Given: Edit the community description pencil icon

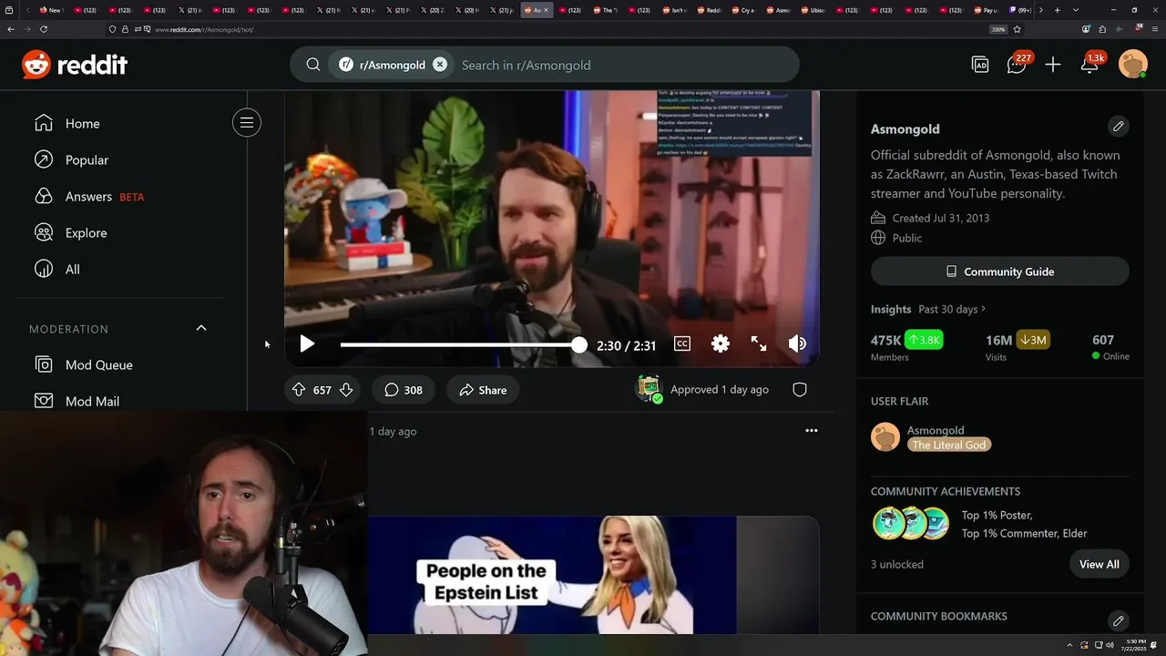Looking at the screenshot, I should pos(1119,127).
